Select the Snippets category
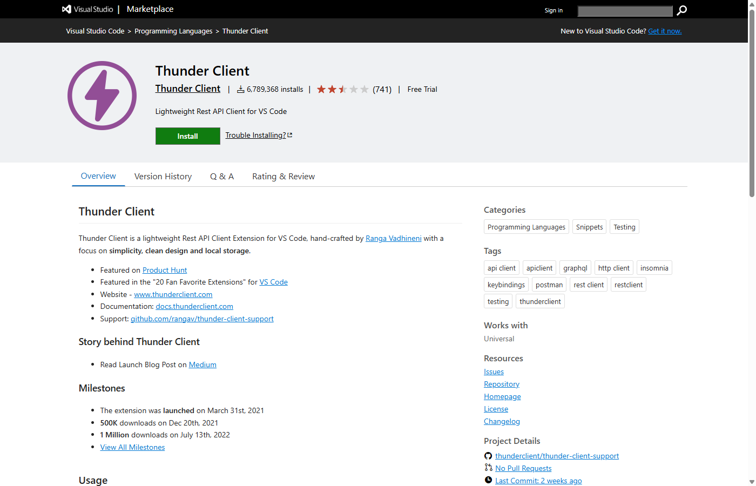This screenshot has height=486, width=756. pos(589,227)
